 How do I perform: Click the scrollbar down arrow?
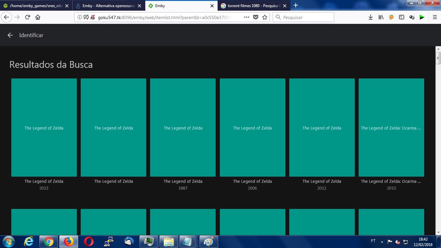pyautogui.click(x=438, y=232)
